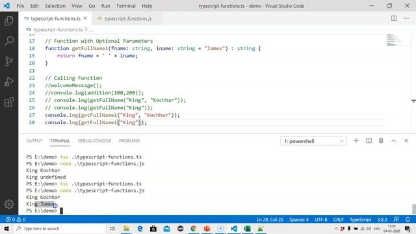
Task: Switch to the DEBUG CONSOLE tab
Action: point(94,141)
